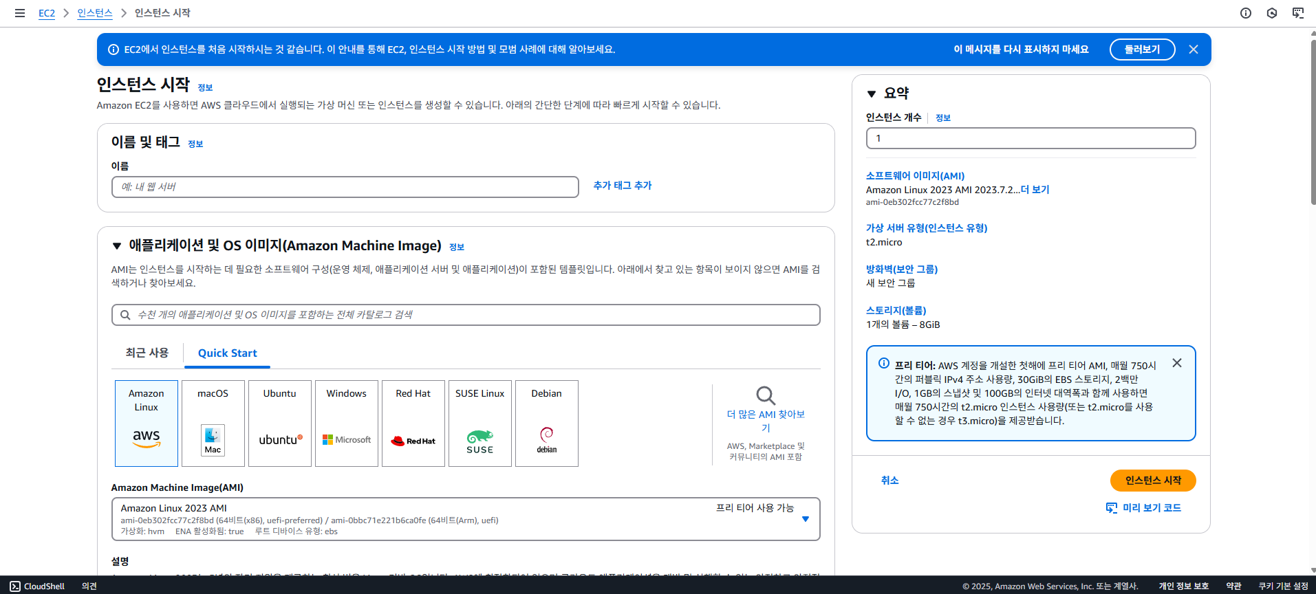Open 더 많은 AMI 찾아보기 link
This screenshot has width=1316, height=594.
pos(766,421)
